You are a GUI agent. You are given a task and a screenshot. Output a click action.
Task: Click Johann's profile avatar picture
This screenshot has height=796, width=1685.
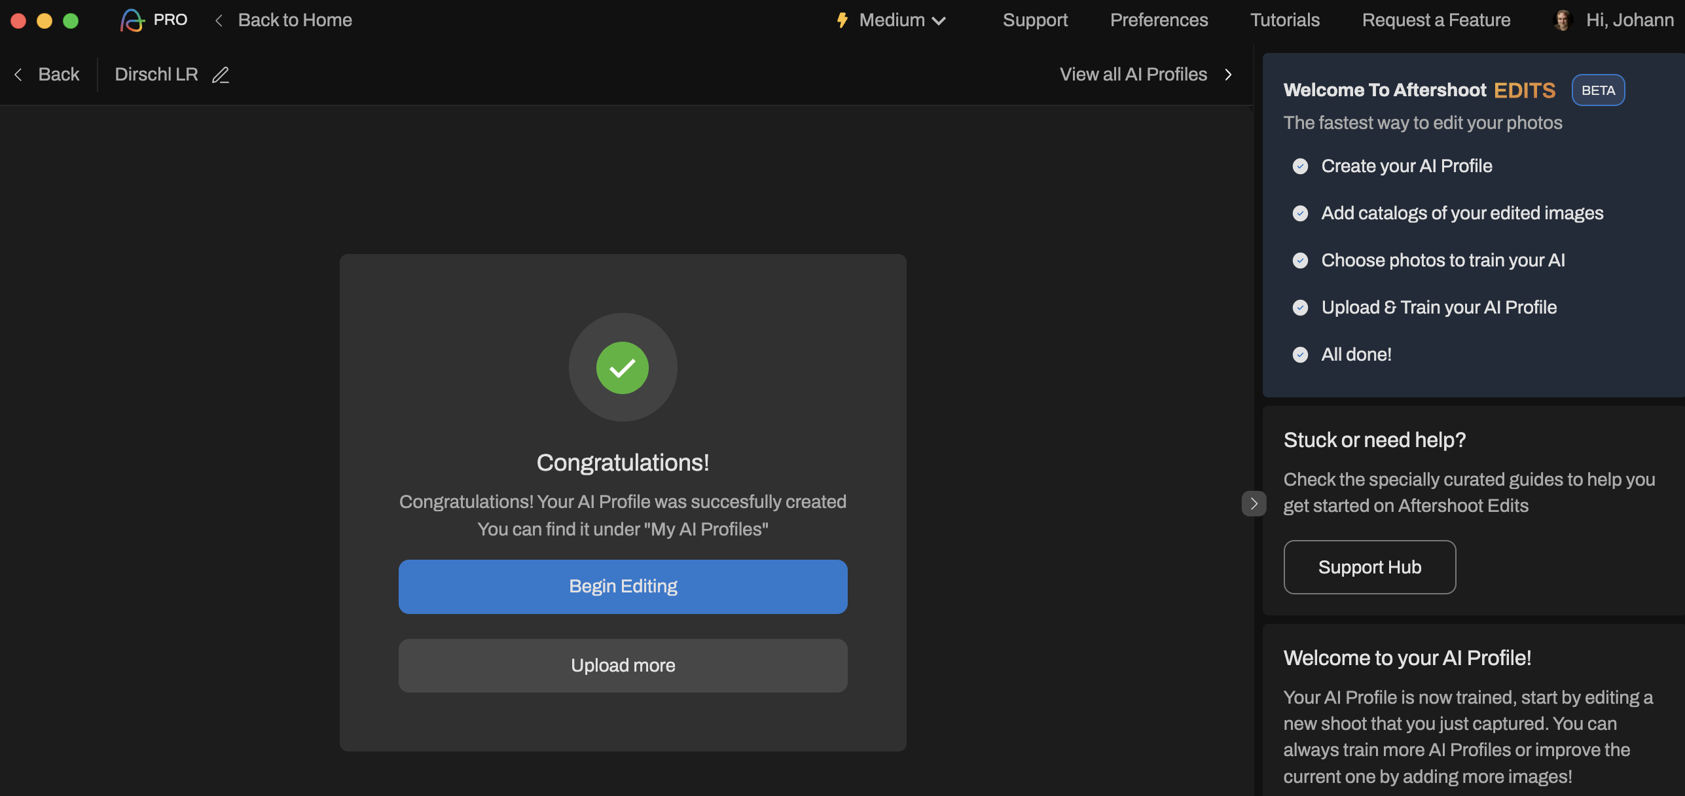1563,20
